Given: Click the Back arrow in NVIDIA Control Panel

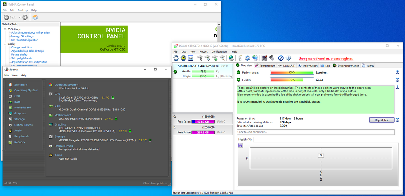Looking at the screenshot, I should coord(6,17).
